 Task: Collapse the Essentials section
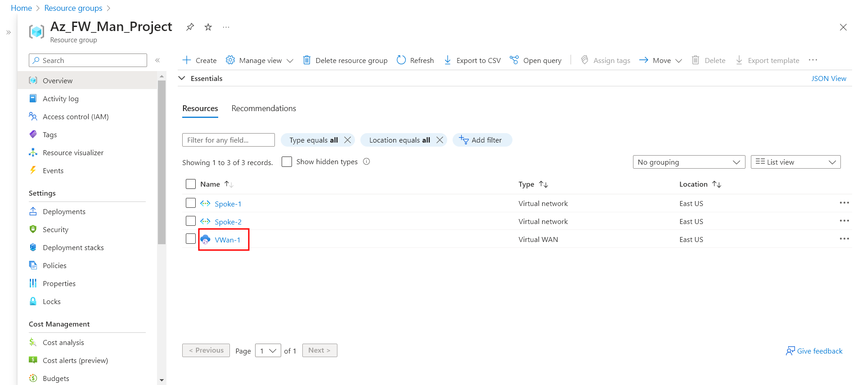(x=182, y=78)
